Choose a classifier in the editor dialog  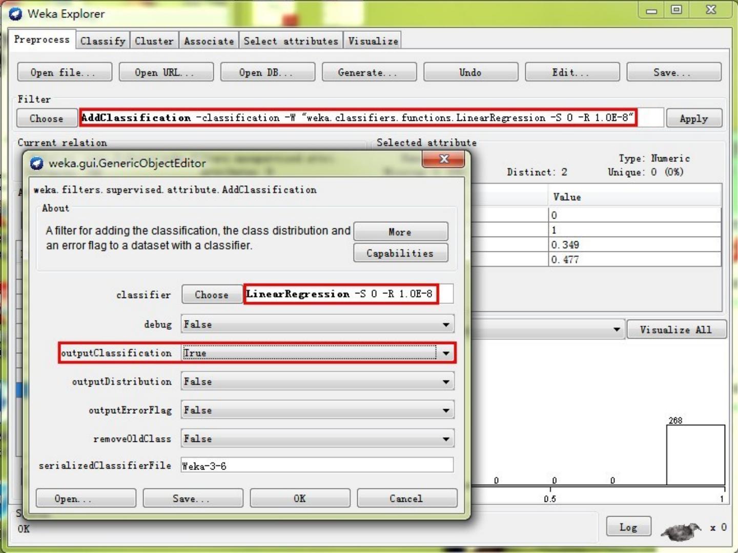[x=212, y=294]
